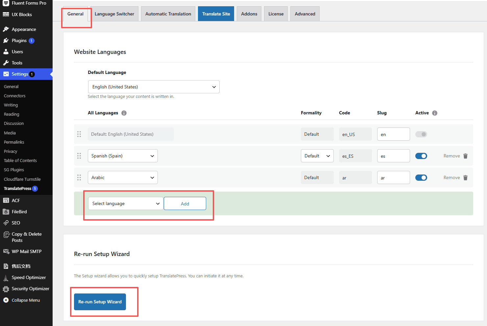487x326 pixels.
Task: Click the Remove link for Arabic
Action: point(452,177)
